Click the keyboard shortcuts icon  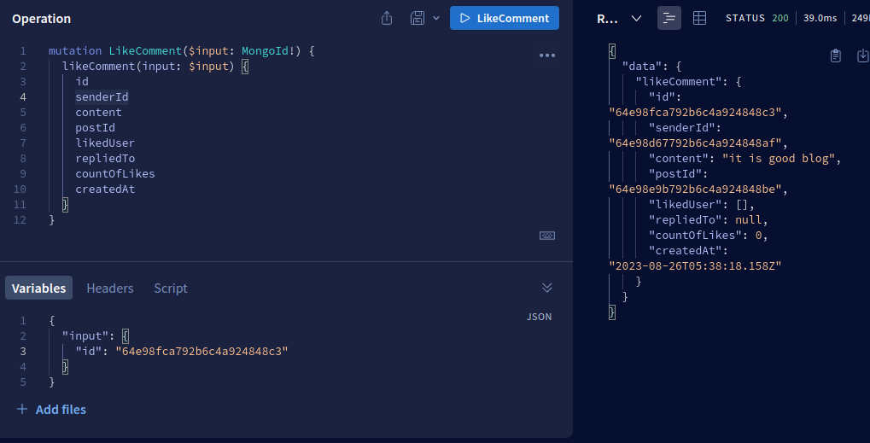pyautogui.click(x=547, y=236)
